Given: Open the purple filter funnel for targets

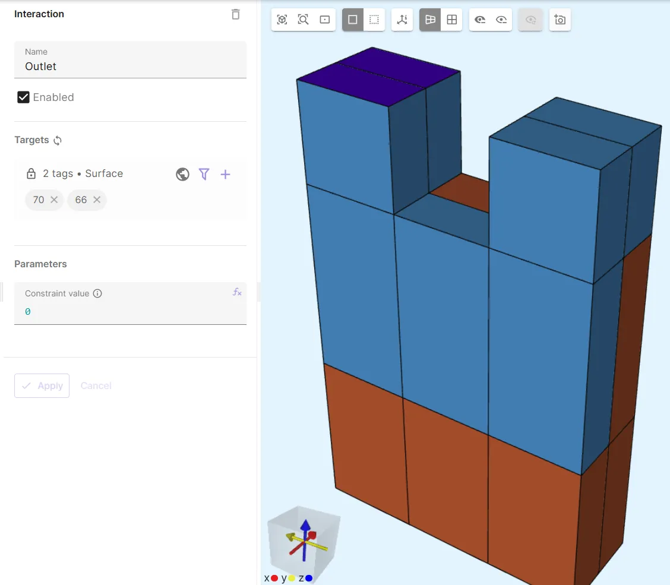Looking at the screenshot, I should (x=204, y=174).
